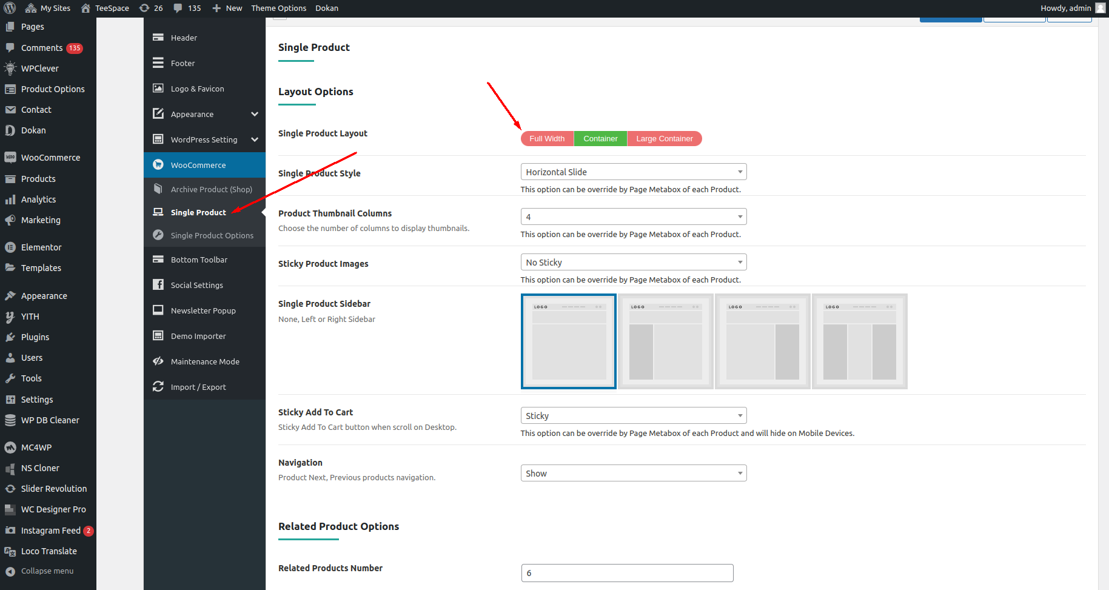Click the Archive Product tag icon
This screenshot has width=1109, height=590.
point(158,189)
